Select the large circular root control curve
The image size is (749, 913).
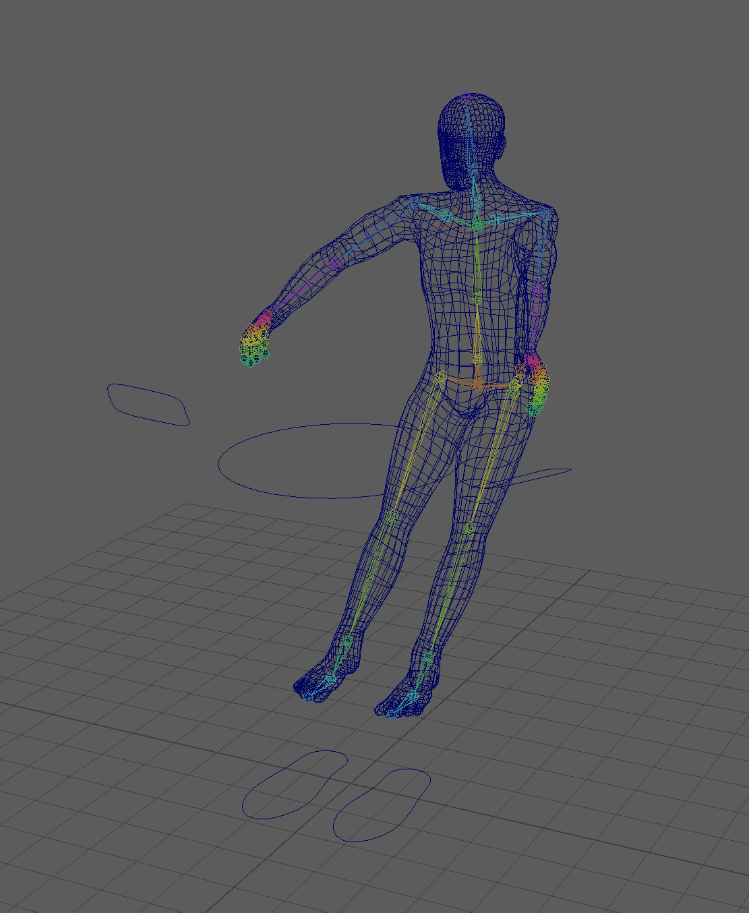pyautogui.click(x=219, y=463)
